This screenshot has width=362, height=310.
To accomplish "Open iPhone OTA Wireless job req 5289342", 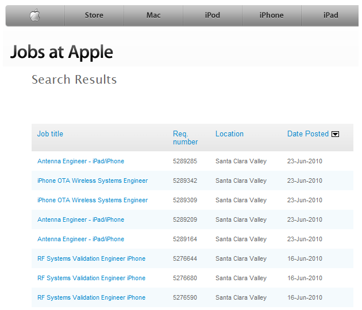I will 93,180.
